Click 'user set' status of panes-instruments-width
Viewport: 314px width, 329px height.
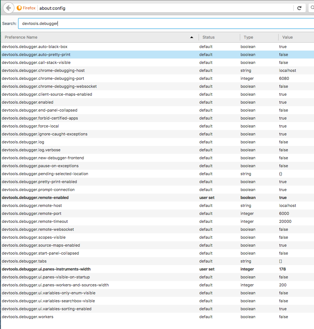tap(207, 269)
